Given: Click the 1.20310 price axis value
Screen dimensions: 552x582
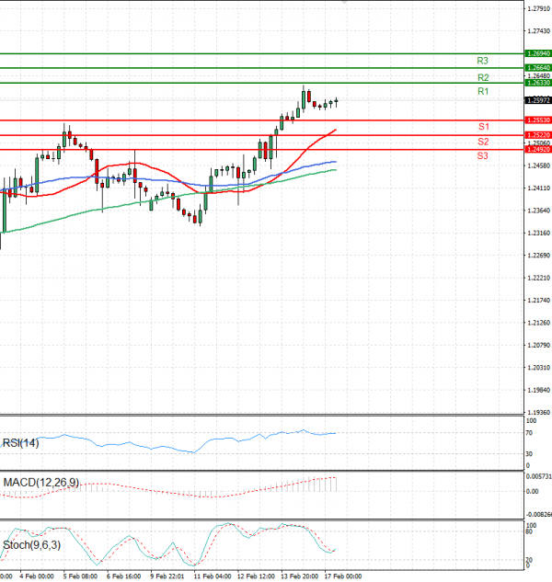Looking at the screenshot, I should (x=538, y=368).
